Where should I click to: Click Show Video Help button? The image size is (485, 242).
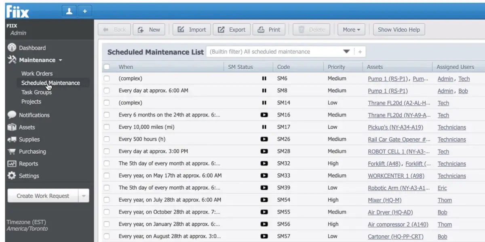point(399,29)
